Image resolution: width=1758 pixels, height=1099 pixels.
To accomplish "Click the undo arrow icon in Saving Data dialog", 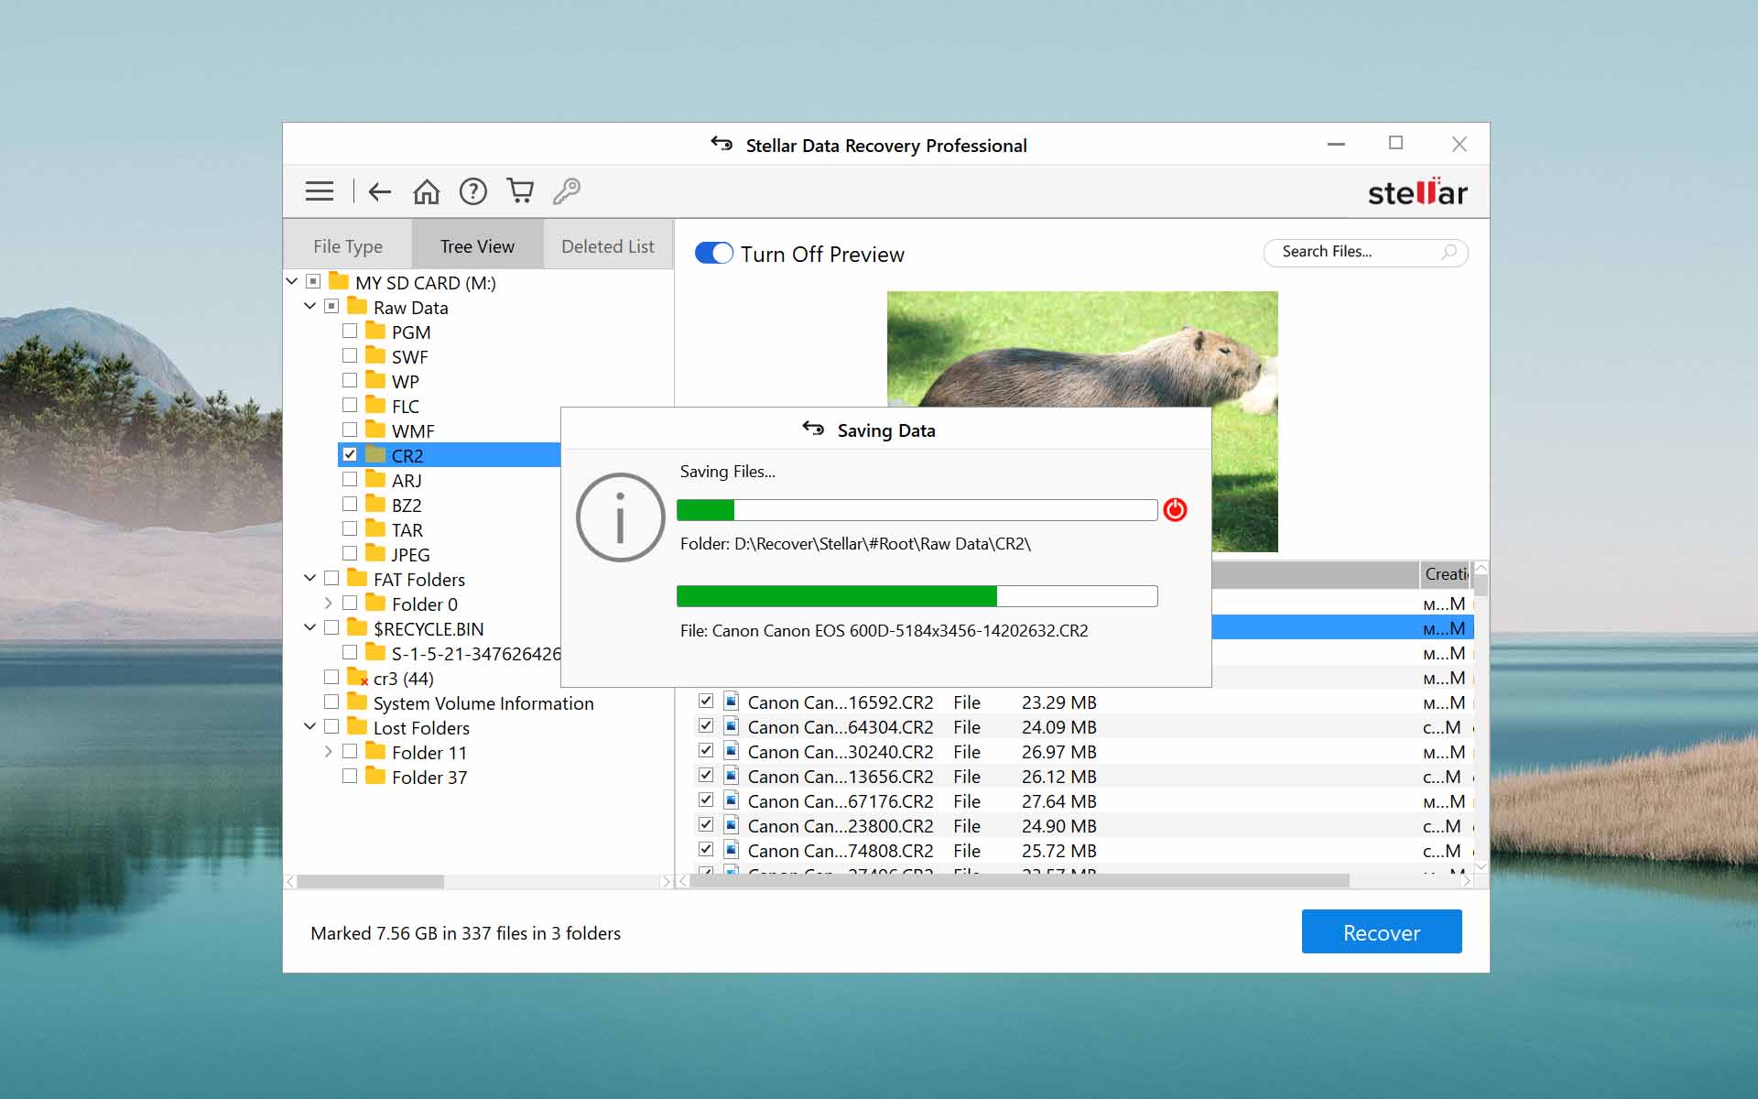I will point(811,430).
